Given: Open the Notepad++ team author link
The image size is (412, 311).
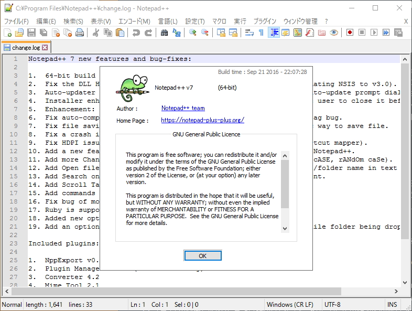Looking at the screenshot, I should [183, 108].
